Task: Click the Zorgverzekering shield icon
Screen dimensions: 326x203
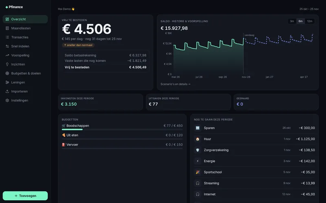Action: [x=198, y=150]
